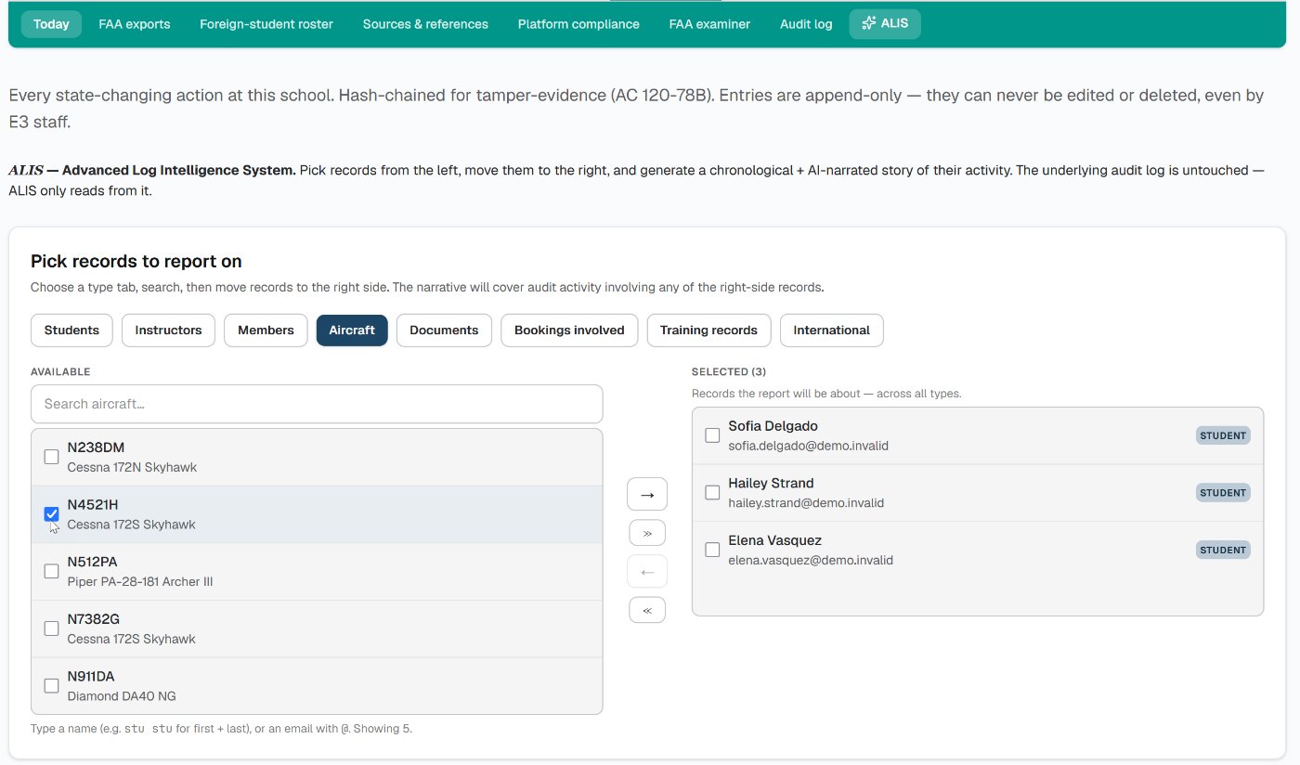
Task: Click the Selected (3) heading
Action: pyautogui.click(x=727, y=371)
